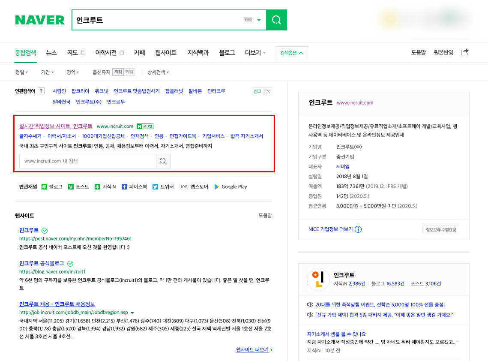Click the NICE 기업정보 더보기 link
Image resolution: width=488 pixels, height=361 pixels.
[330, 229]
